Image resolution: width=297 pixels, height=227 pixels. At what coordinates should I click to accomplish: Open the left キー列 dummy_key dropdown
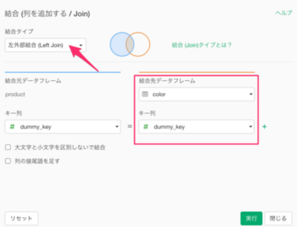[x=62, y=127]
